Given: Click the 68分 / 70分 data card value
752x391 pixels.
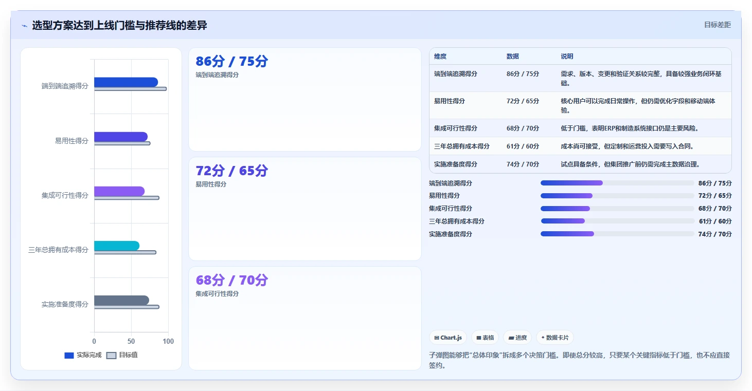Looking at the screenshot, I should [231, 280].
